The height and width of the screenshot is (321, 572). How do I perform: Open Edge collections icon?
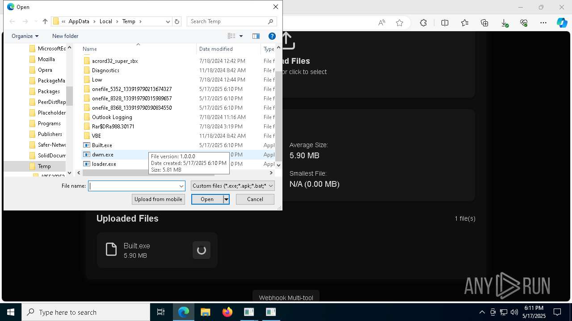tap(484, 23)
